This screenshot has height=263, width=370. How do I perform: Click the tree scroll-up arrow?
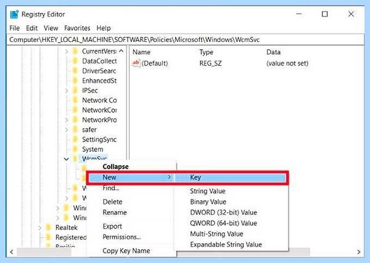[121, 51]
